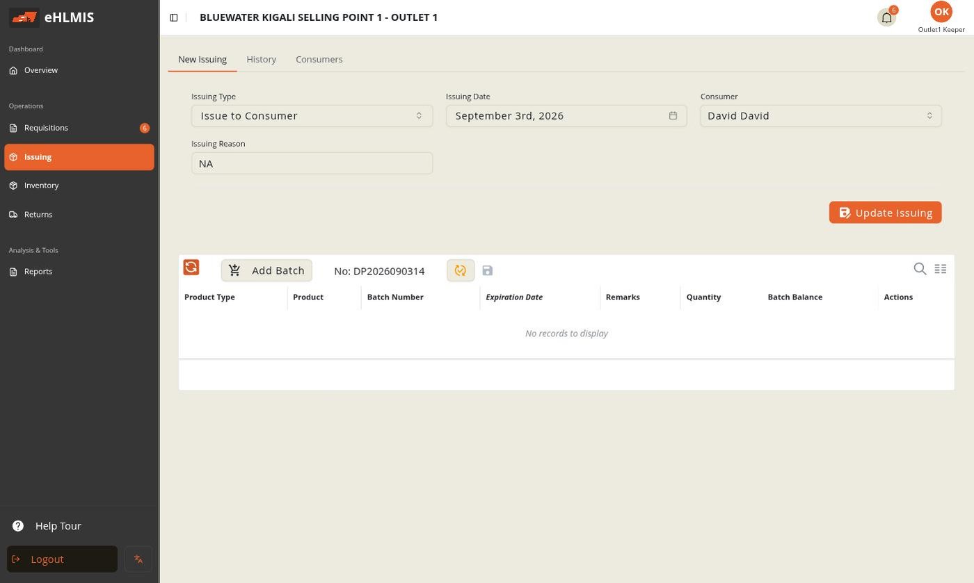Click the Help Tour link
This screenshot has height=583, width=974.
click(58, 526)
